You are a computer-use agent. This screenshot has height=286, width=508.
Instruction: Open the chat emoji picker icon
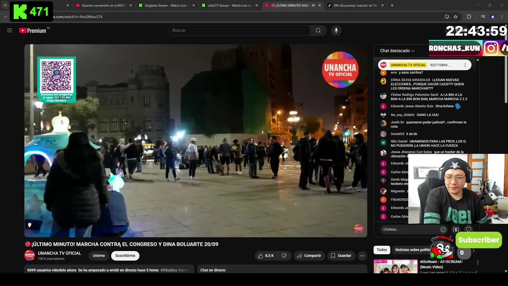coord(443,229)
